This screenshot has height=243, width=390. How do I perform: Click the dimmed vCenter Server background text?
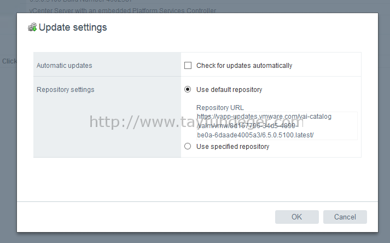point(123,10)
